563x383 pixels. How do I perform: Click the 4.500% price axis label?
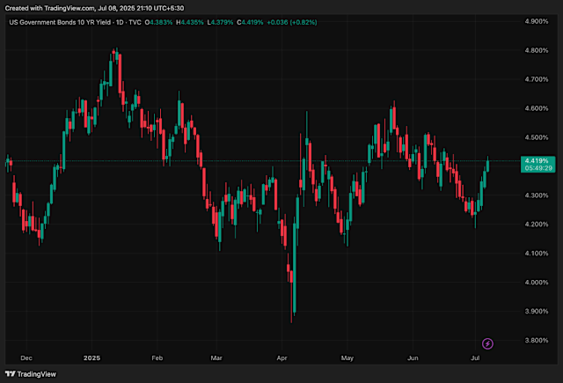click(537, 137)
